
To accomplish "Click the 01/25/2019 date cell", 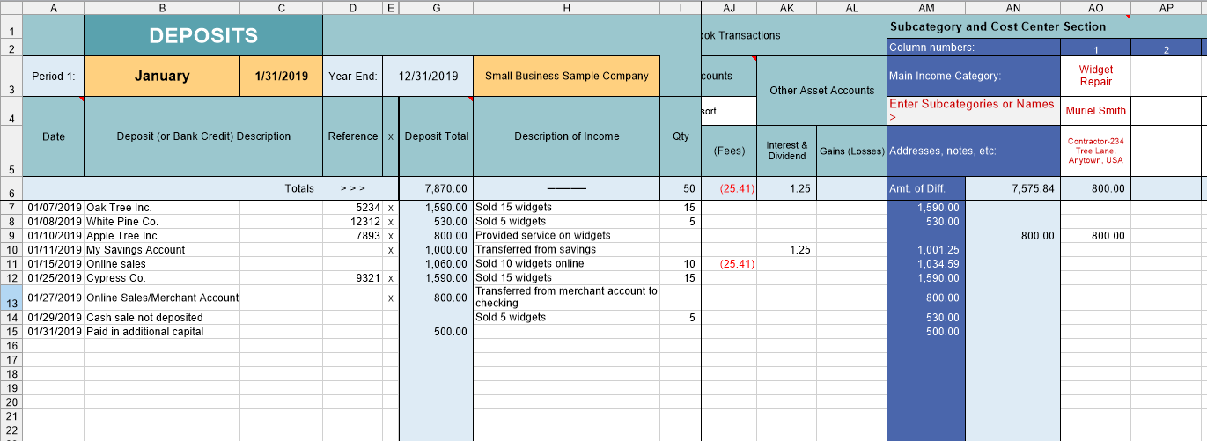I will click(54, 278).
